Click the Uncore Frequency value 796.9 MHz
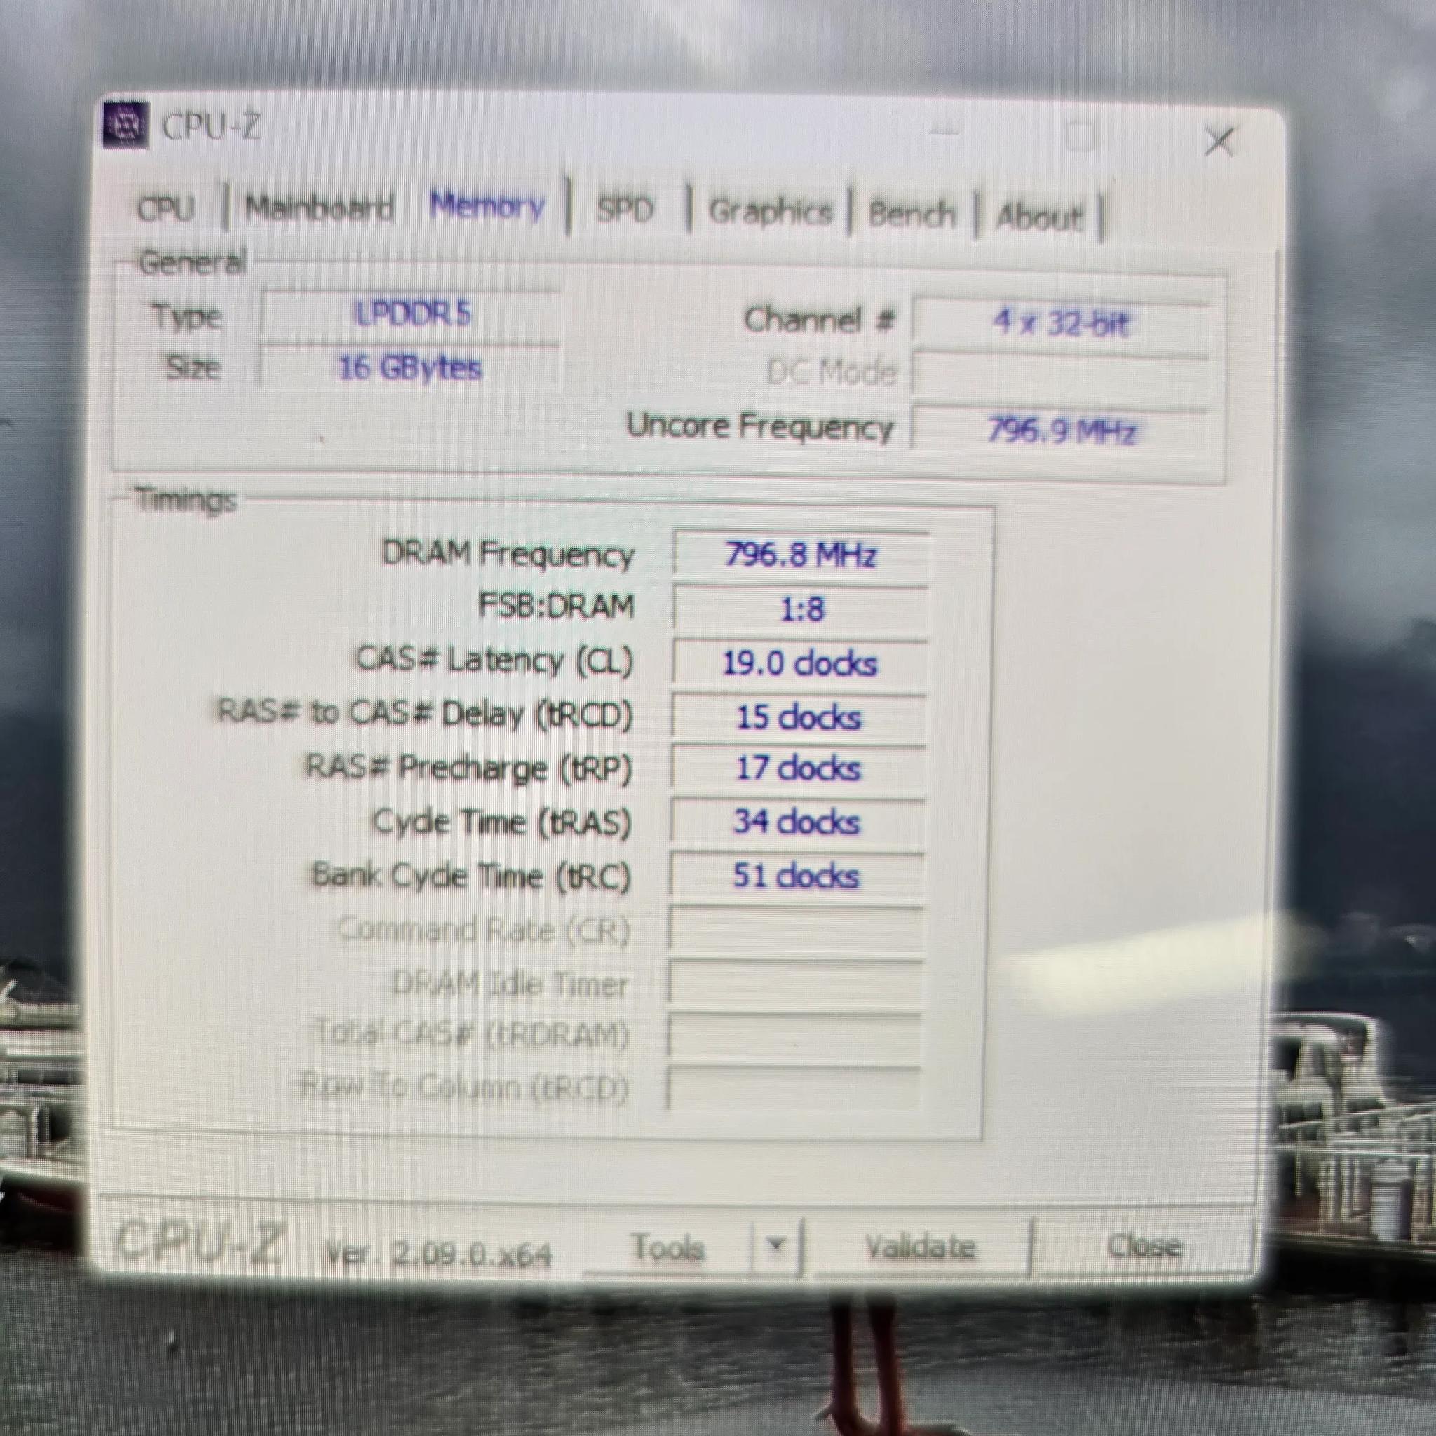The width and height of the screenshot is (1436, 1436). (x=1060, y=431)
